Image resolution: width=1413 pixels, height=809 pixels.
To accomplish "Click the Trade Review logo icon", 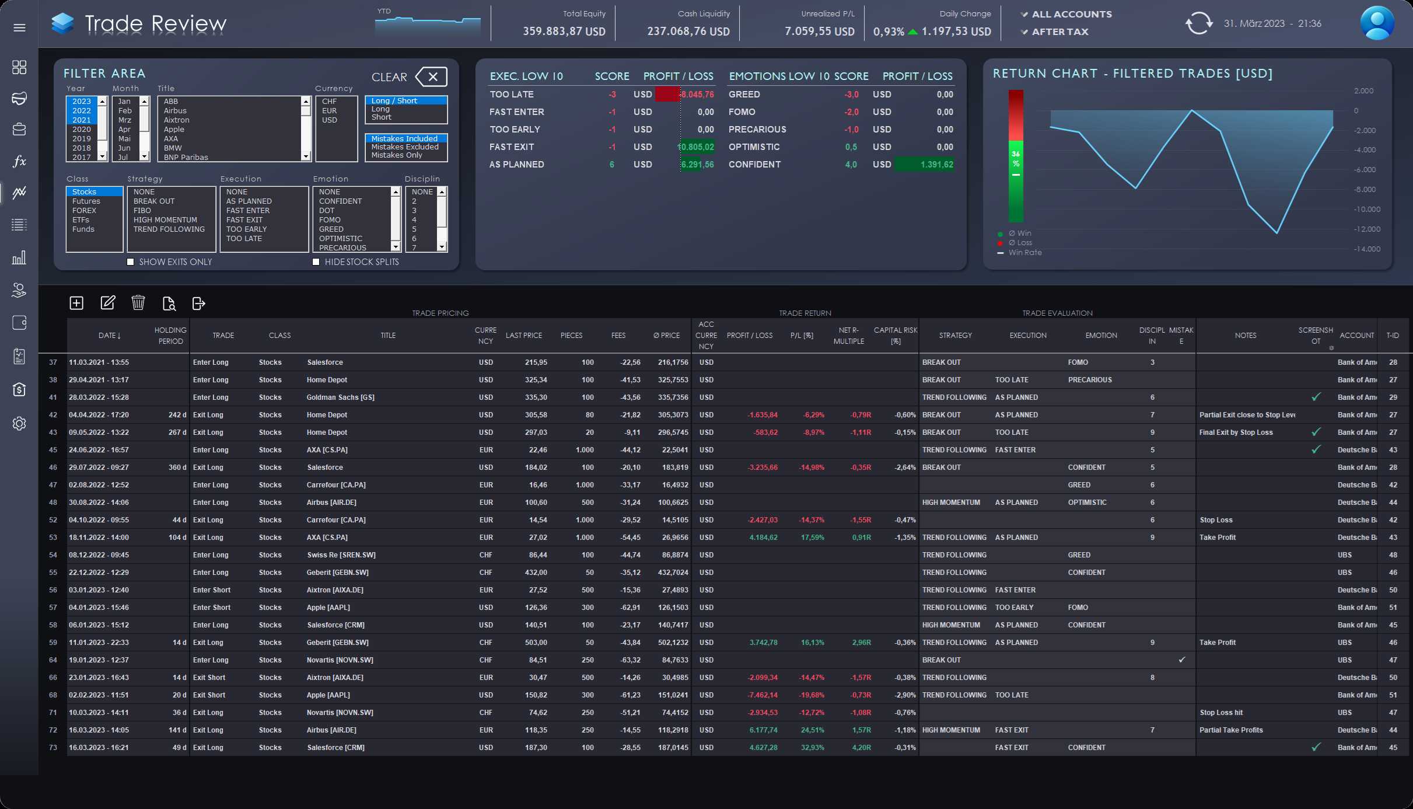I will (x=62, y=23).
